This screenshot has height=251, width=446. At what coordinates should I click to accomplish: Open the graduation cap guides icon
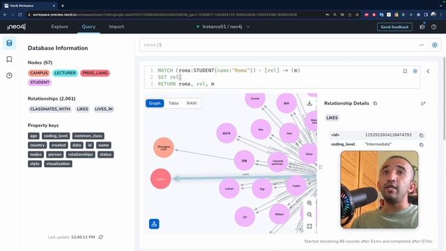coord(422,26)
